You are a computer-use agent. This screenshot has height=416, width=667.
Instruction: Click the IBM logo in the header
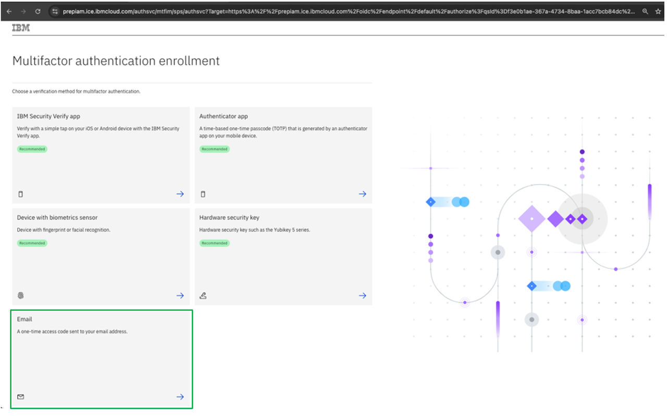click(21, 28)
